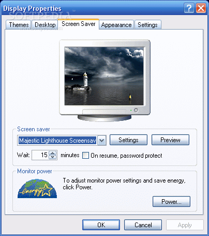Confirm with the OK button
Image resolution: width=209 pixels, height=236 pixels.
tap(101, 225)
